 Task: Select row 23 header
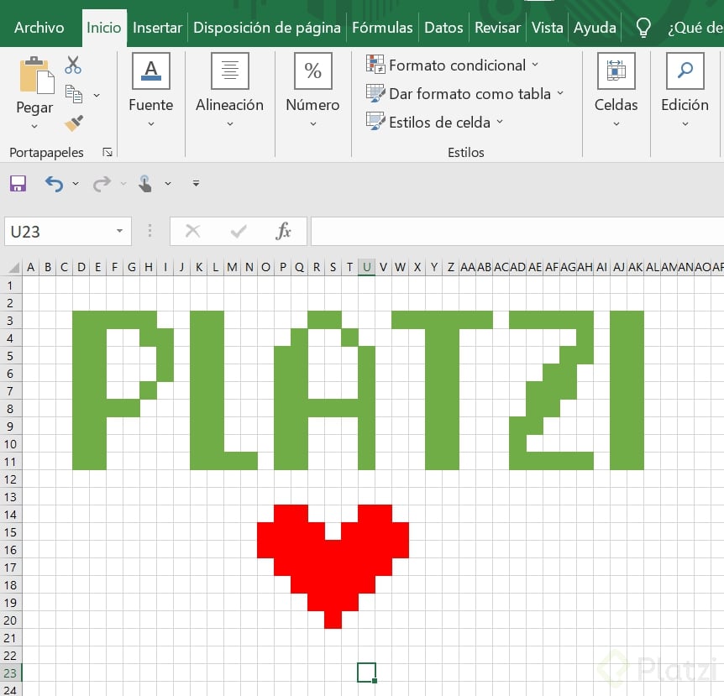tap(11, 673)
